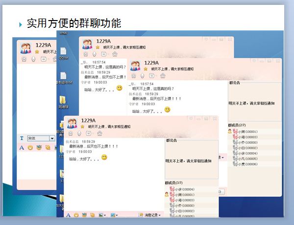Expand the send-image dropdown arrow in front window
Viewport: 294px width, 225px height.
[105, 215]
